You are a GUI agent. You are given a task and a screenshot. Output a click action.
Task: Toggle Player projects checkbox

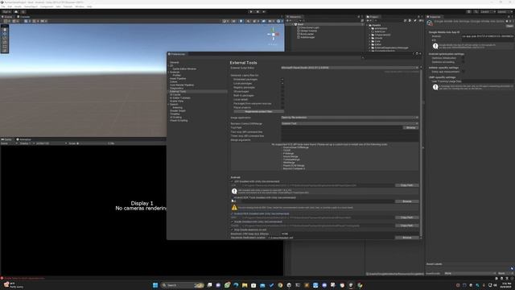(282, 107)
